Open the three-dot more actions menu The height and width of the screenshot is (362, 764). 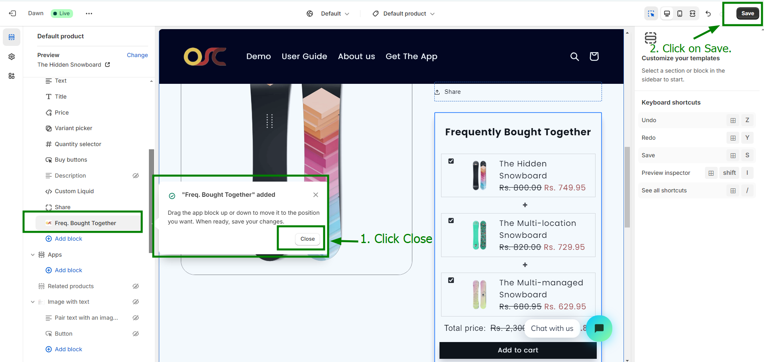click(89, 14)
